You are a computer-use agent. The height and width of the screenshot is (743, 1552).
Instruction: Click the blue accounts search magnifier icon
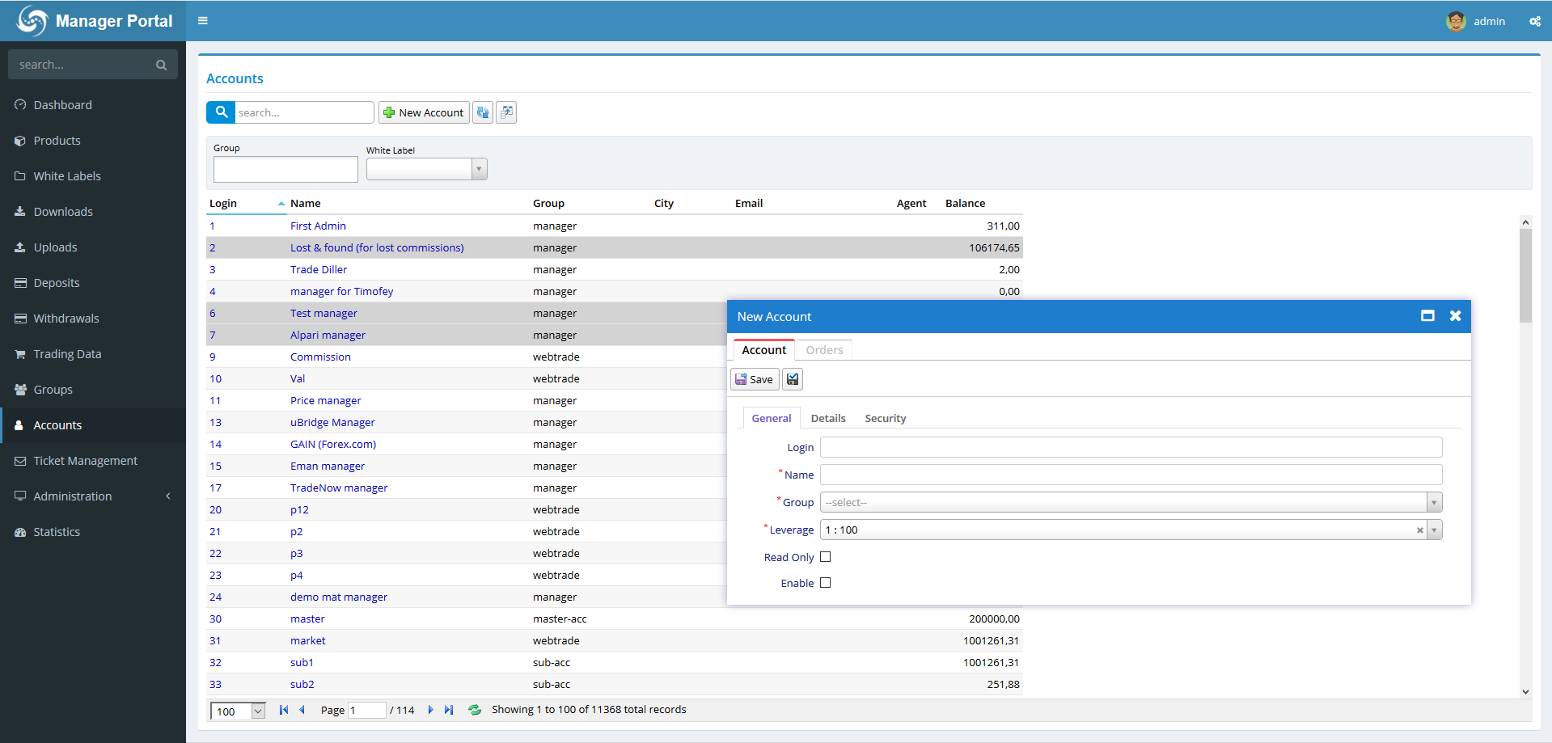[x=221, y=112]
